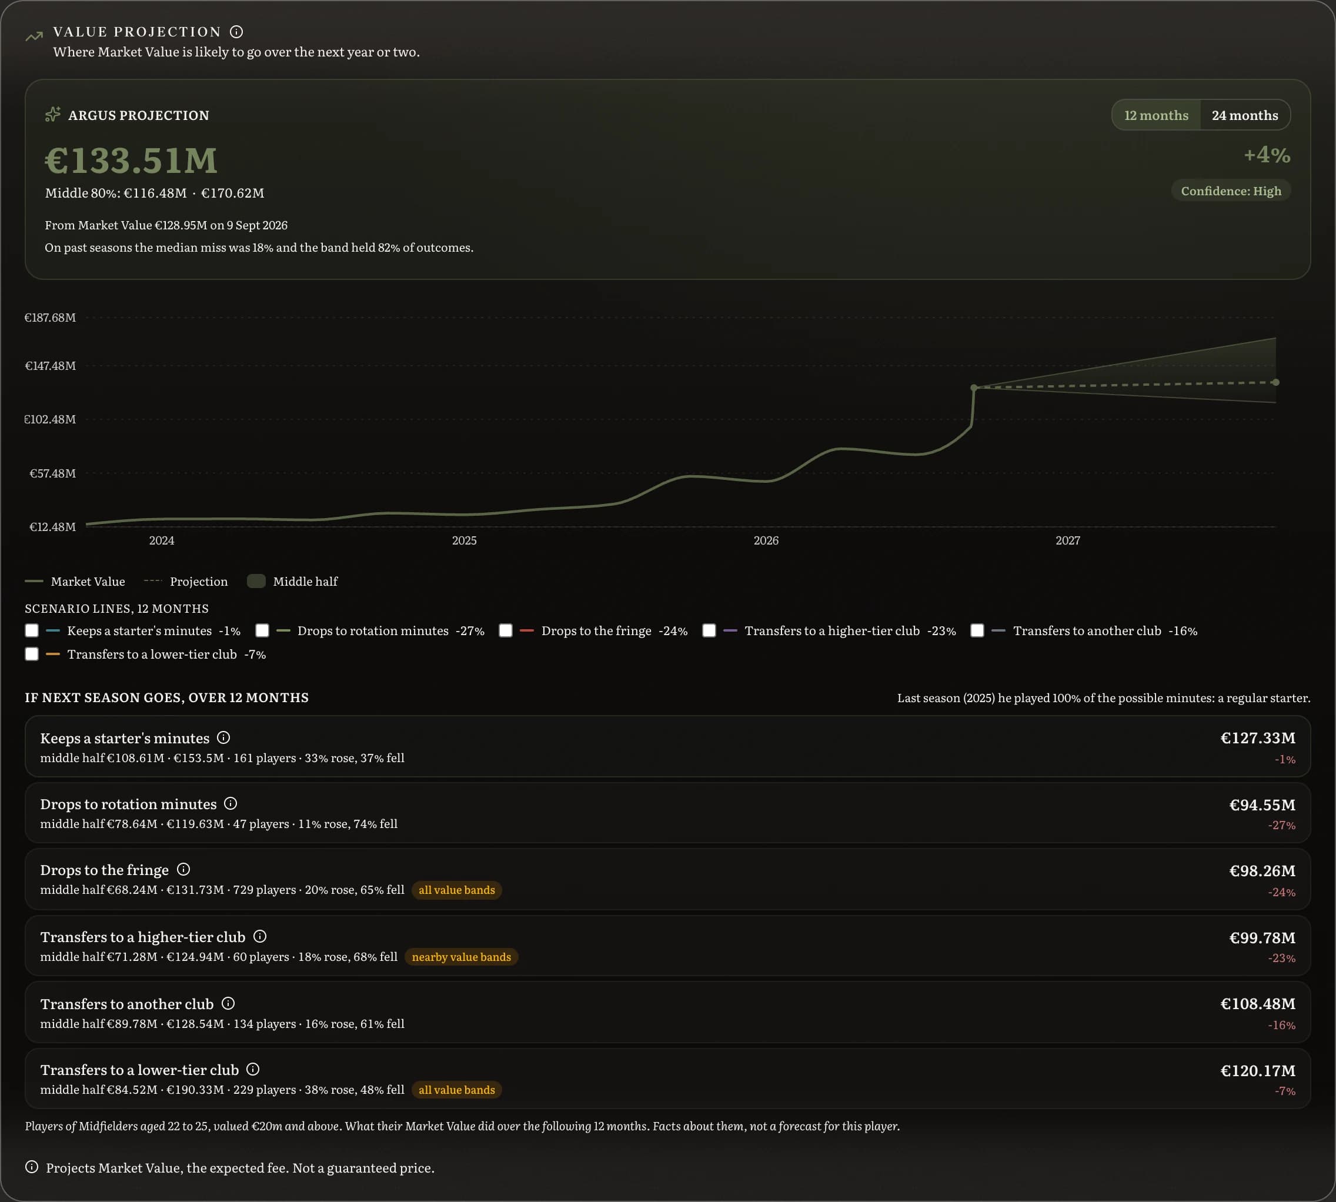Screen dimensions: 1336x1202
Task: Show info for Keeps a starter's minutes
Action: tap(224, 737)
